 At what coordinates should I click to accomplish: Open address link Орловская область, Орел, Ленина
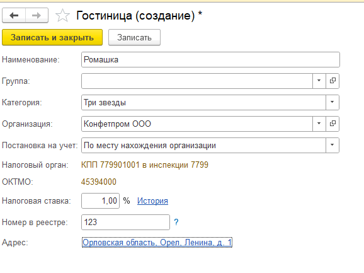[157, 242]
